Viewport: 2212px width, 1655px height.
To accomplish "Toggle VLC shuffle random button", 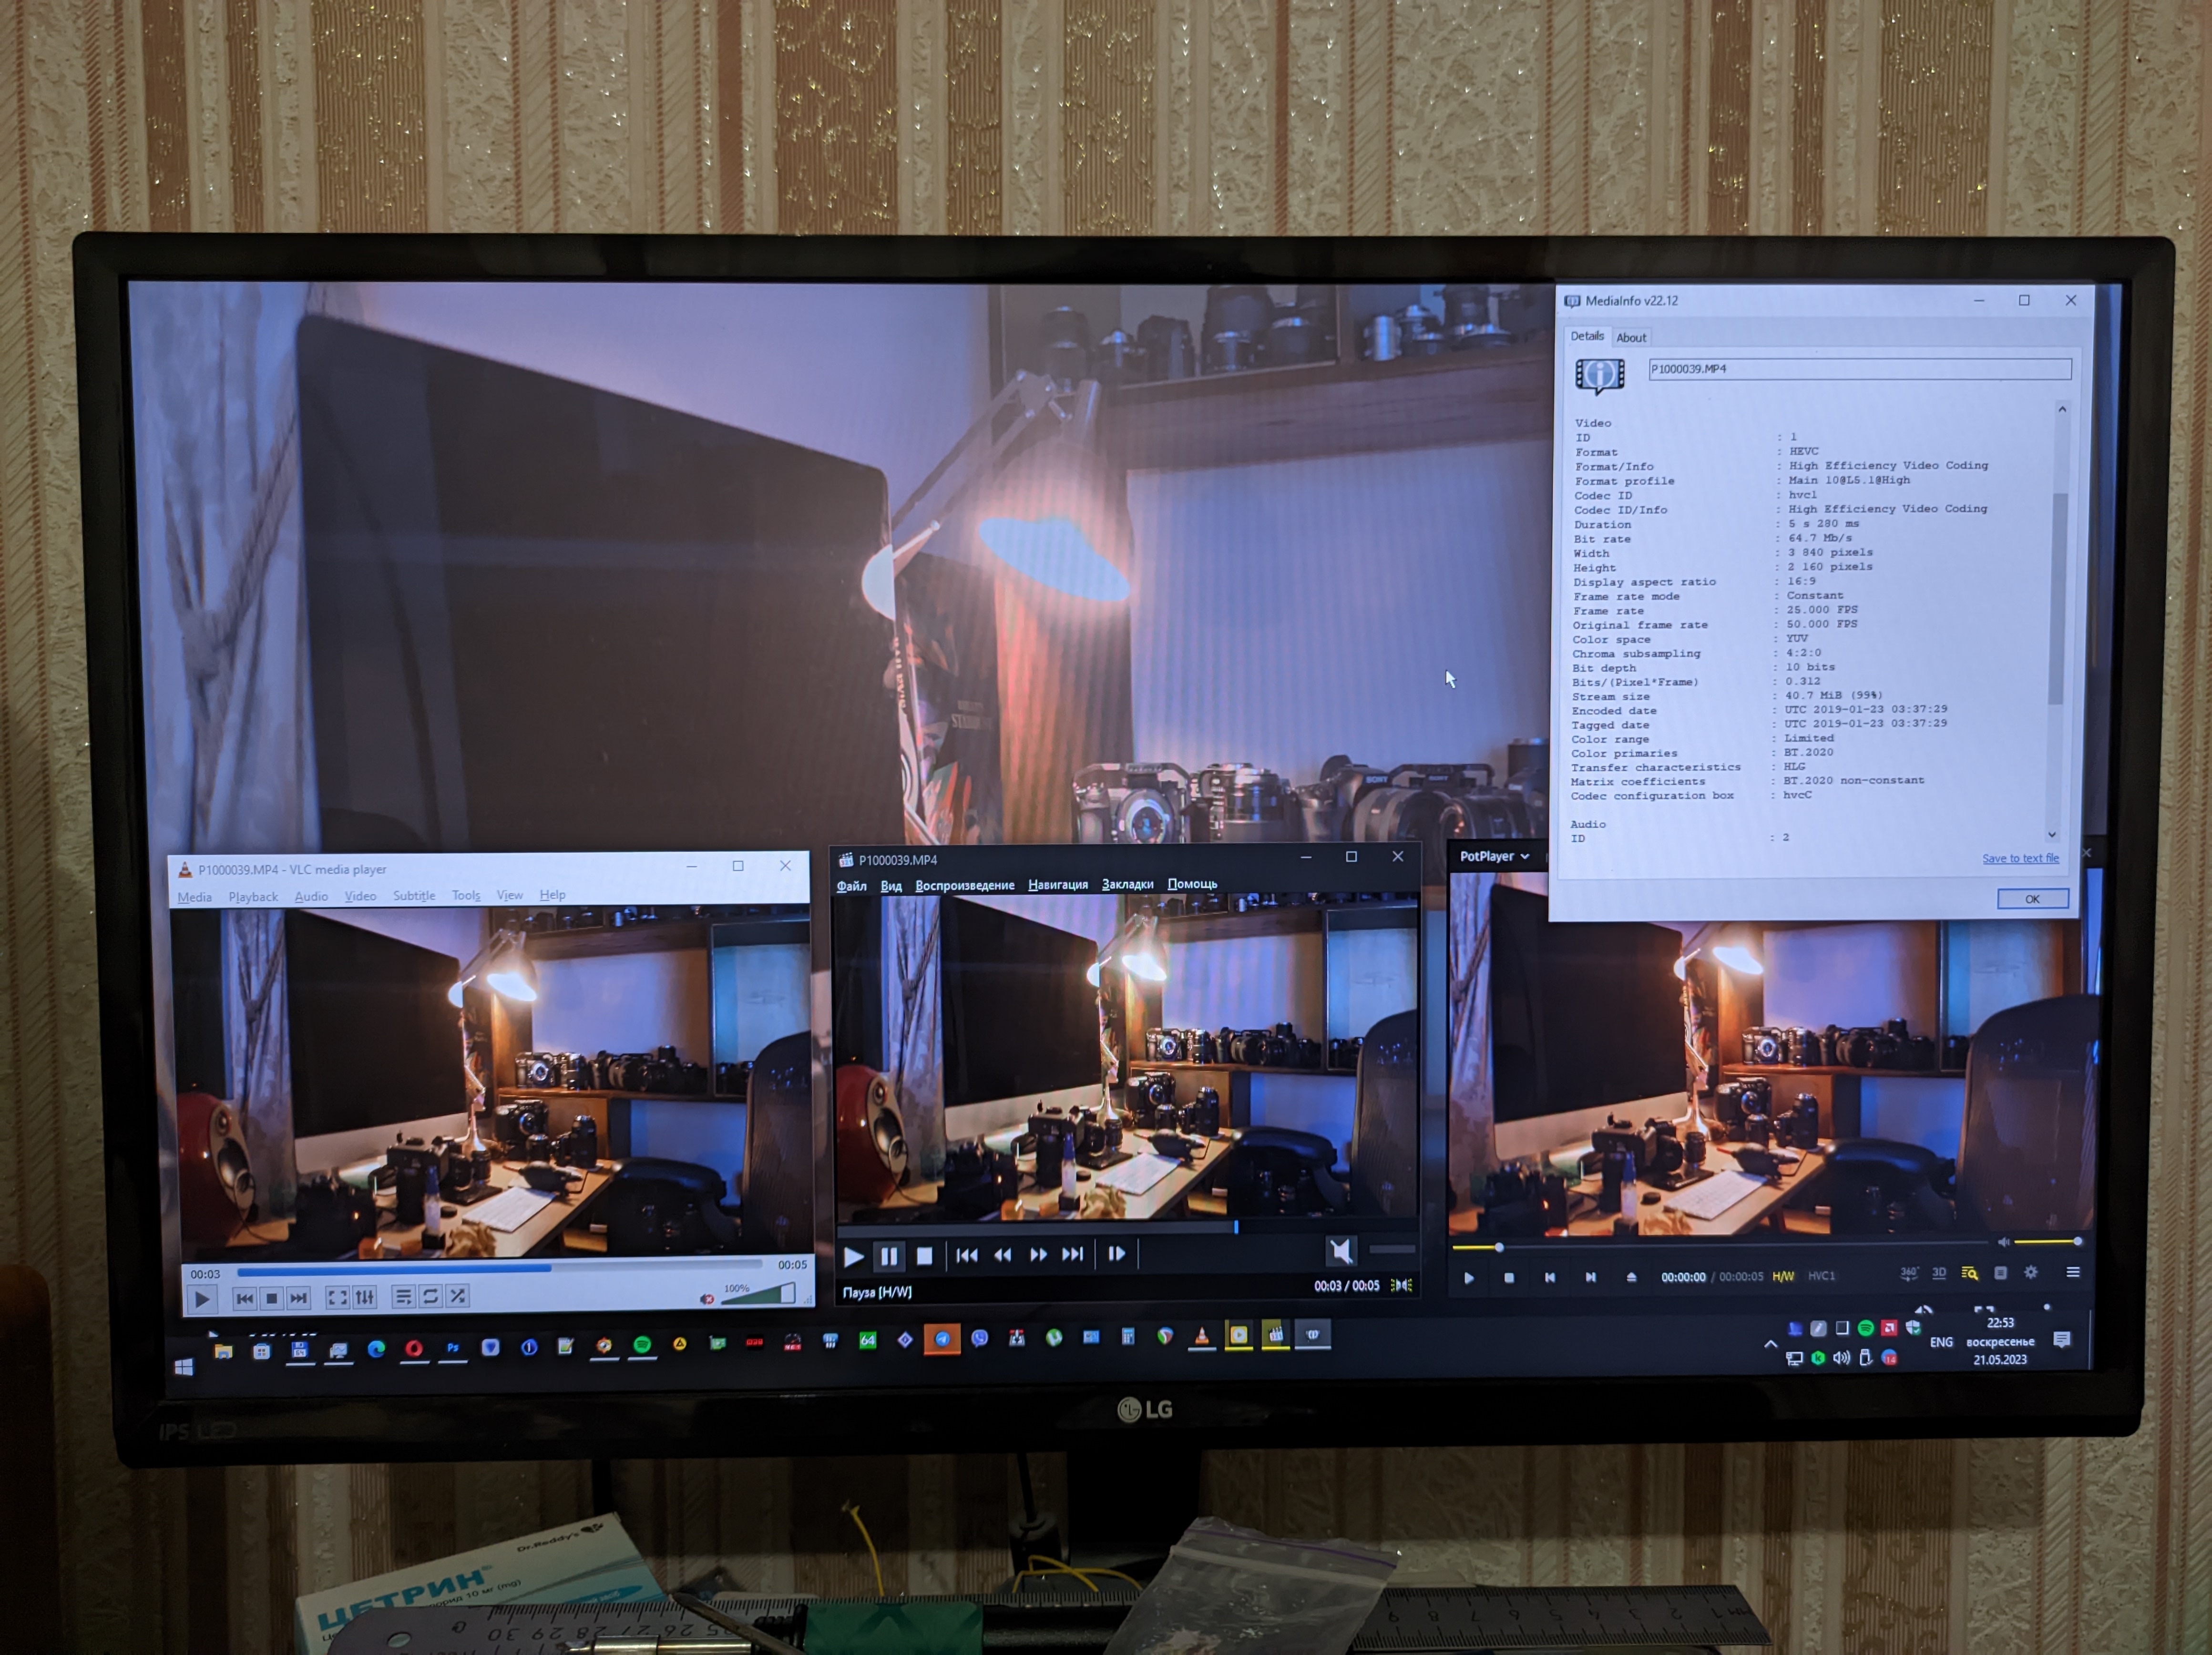I will [x=457, y=1296].
